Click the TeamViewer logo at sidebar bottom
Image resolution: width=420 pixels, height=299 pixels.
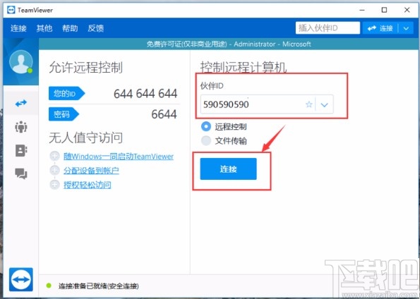pos(21,279)
